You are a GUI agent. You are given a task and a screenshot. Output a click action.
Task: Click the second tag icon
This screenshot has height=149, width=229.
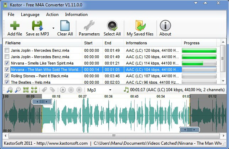[x=52, y=90]
